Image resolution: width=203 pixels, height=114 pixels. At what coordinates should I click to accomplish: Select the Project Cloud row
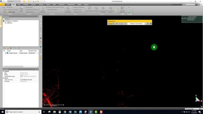(21, 53)
